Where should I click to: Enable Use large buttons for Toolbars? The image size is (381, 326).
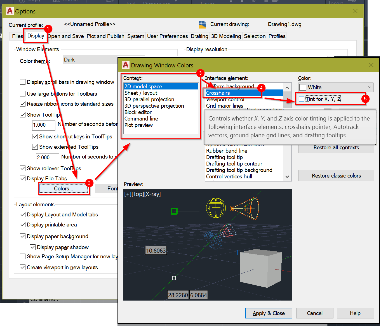pyautogui.click(x=23, y=94)
